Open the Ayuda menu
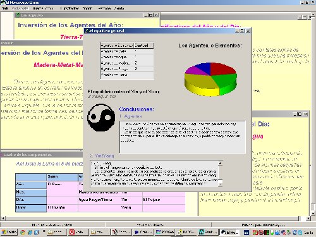316x237 pixels. [119, 8]
